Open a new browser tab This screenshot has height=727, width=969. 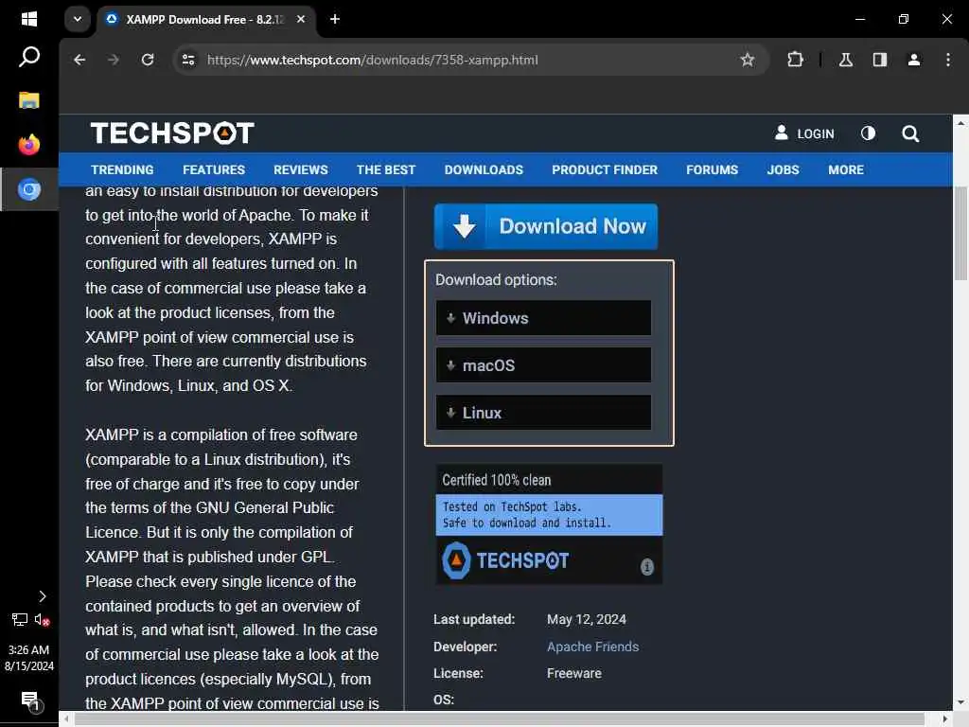pos(335,19)
